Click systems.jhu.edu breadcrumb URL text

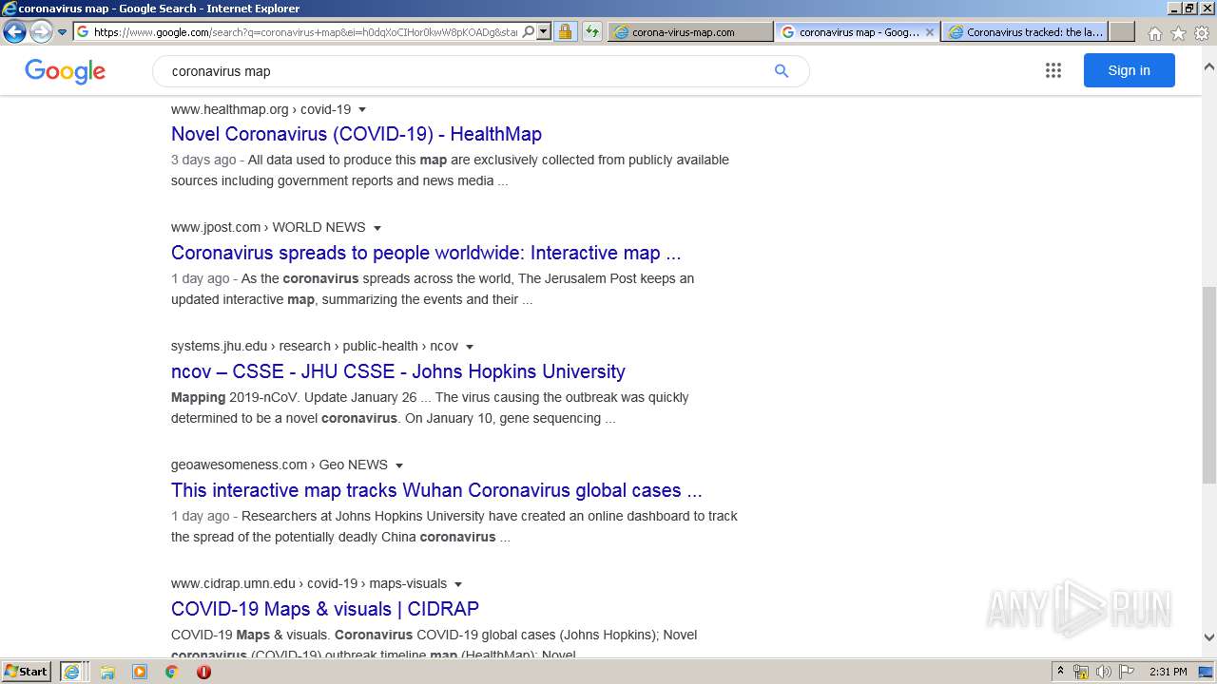pos(315,346)
